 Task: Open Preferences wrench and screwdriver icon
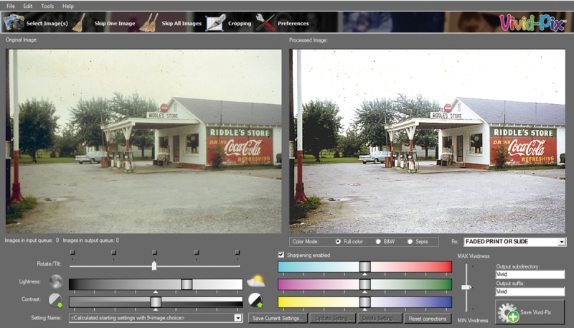pos(265,23)
